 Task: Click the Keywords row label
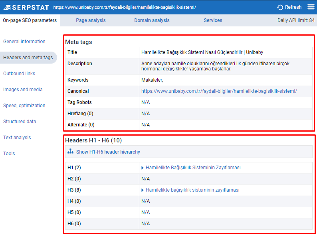78,80
